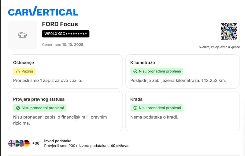Click the masked VIN code badge
This screenshot has width=245, height=156.
(x=66, y=34)
